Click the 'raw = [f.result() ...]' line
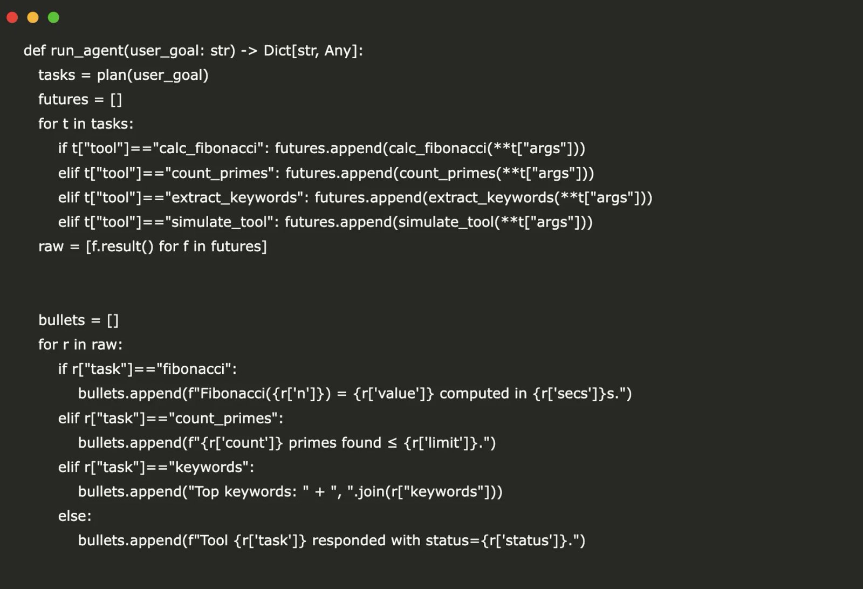This screenshot has width=863, height=589. (x=153, y=246)
